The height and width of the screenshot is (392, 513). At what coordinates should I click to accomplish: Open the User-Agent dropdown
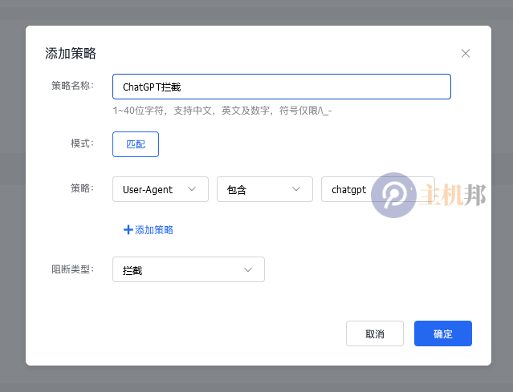point(161,189)
